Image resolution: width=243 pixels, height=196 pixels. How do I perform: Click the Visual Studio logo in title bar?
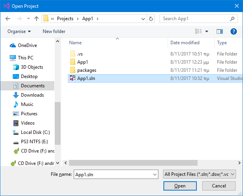pos(7,6)
